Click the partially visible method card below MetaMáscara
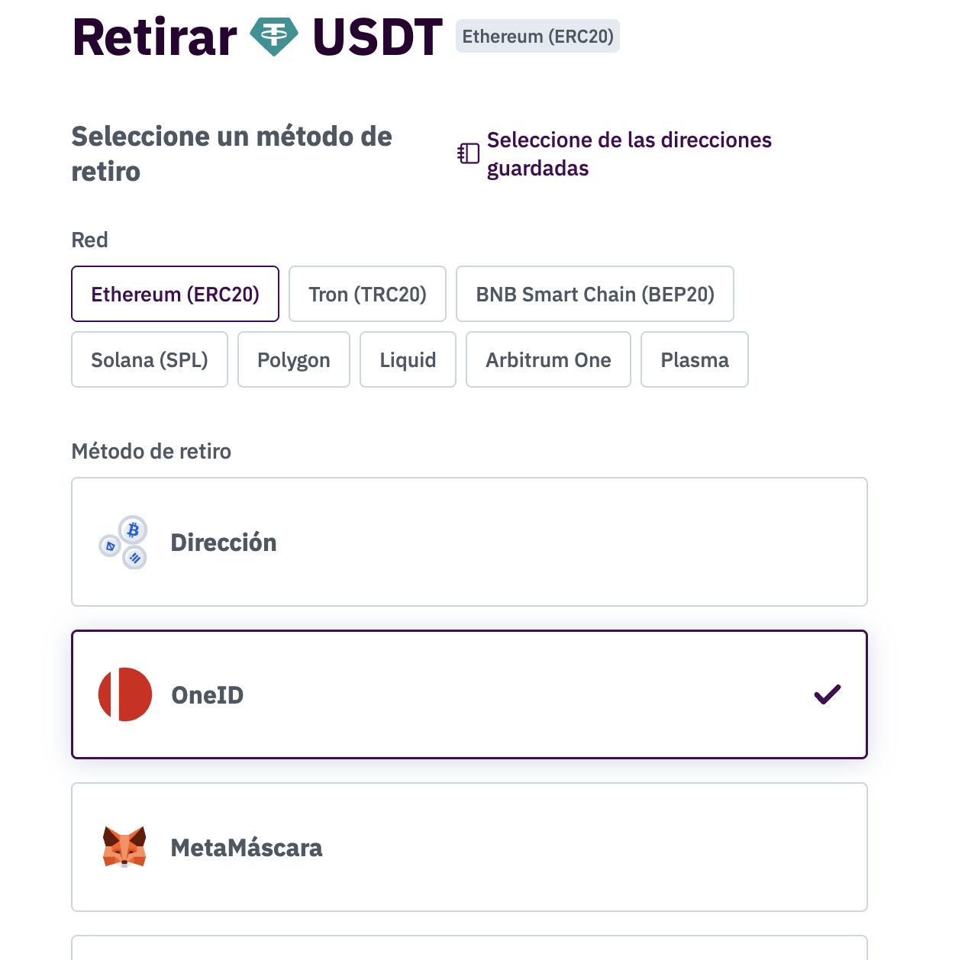This screenshot has width=968, height=960. 469,948
